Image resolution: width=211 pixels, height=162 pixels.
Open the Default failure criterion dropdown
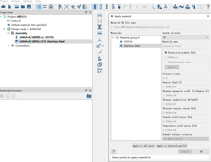coord(185,139)
